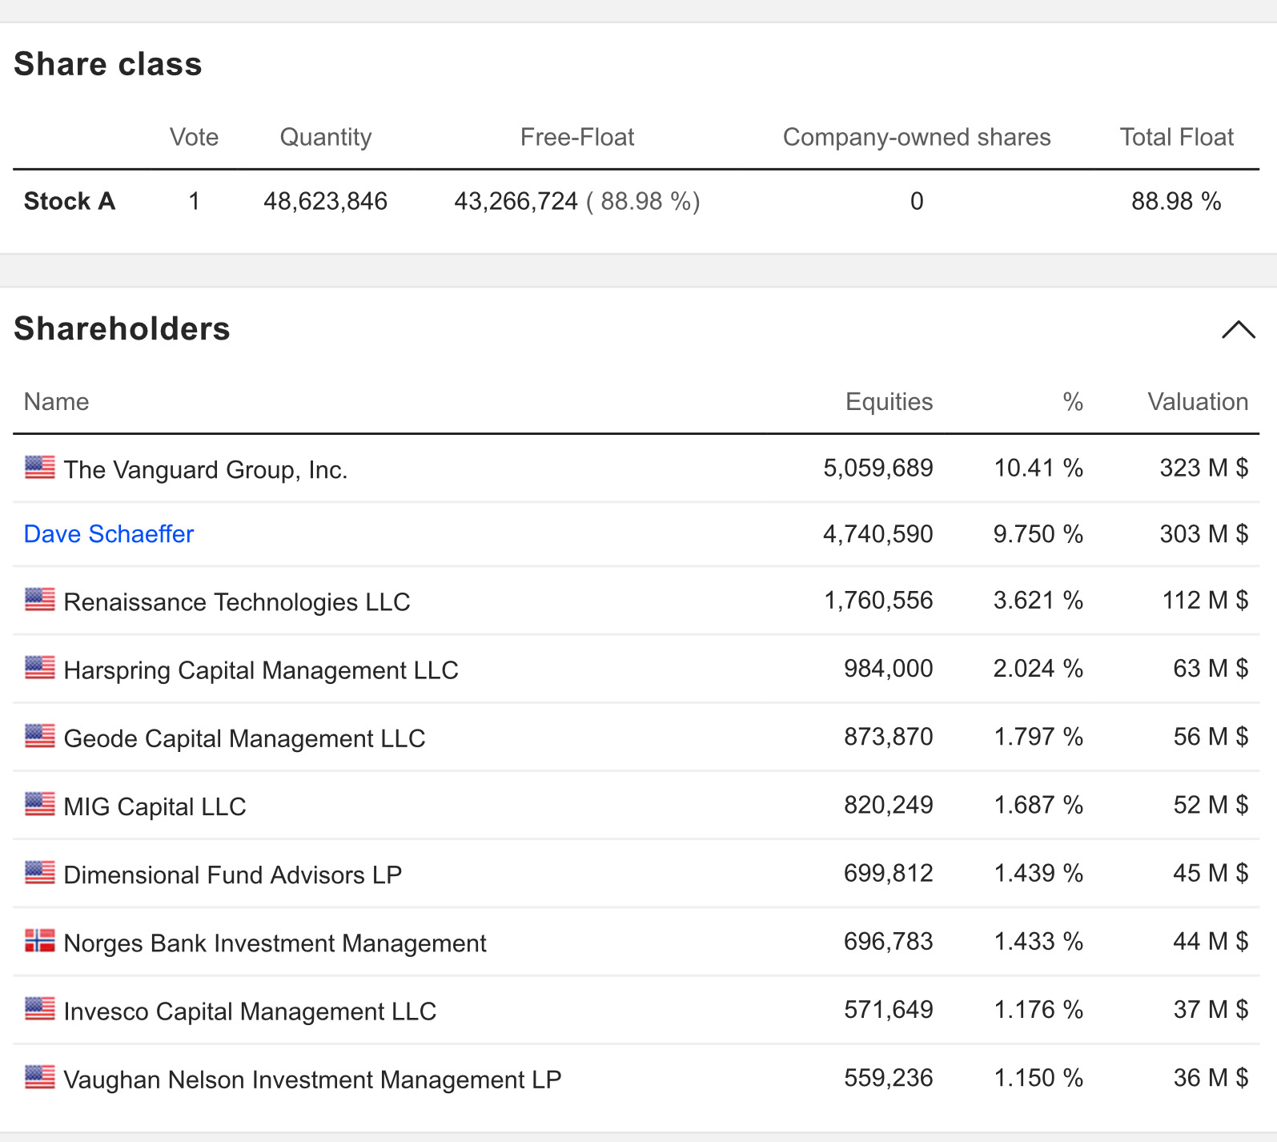Click the Equities column header
This screenshot has width=1277, height=1142.
click(x=889, y=402)
